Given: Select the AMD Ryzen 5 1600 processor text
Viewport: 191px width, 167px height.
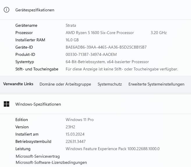Looking at the screenshot, I should pyautogui.click(x=100, y=33).
